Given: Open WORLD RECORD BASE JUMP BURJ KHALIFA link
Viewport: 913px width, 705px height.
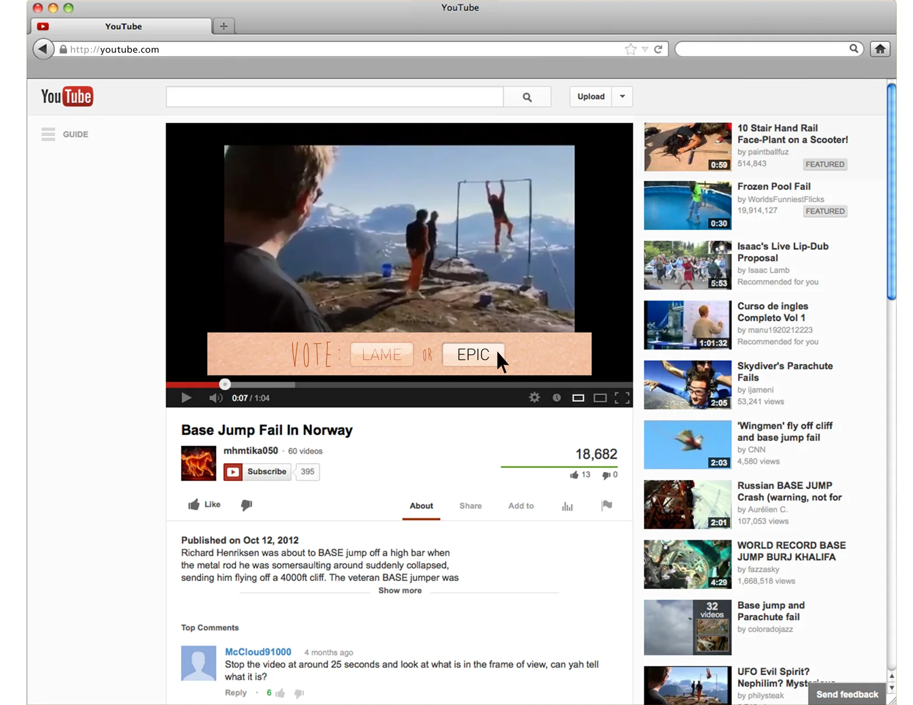Looking at the screenshot, I should (x=791, y=551).
